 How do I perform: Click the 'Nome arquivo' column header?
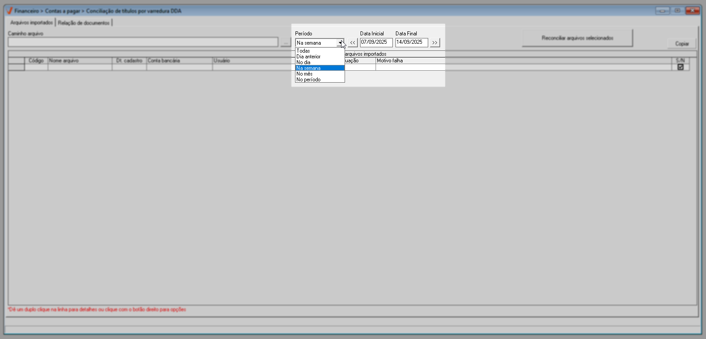pyautogui.click(x=80, y=61)
